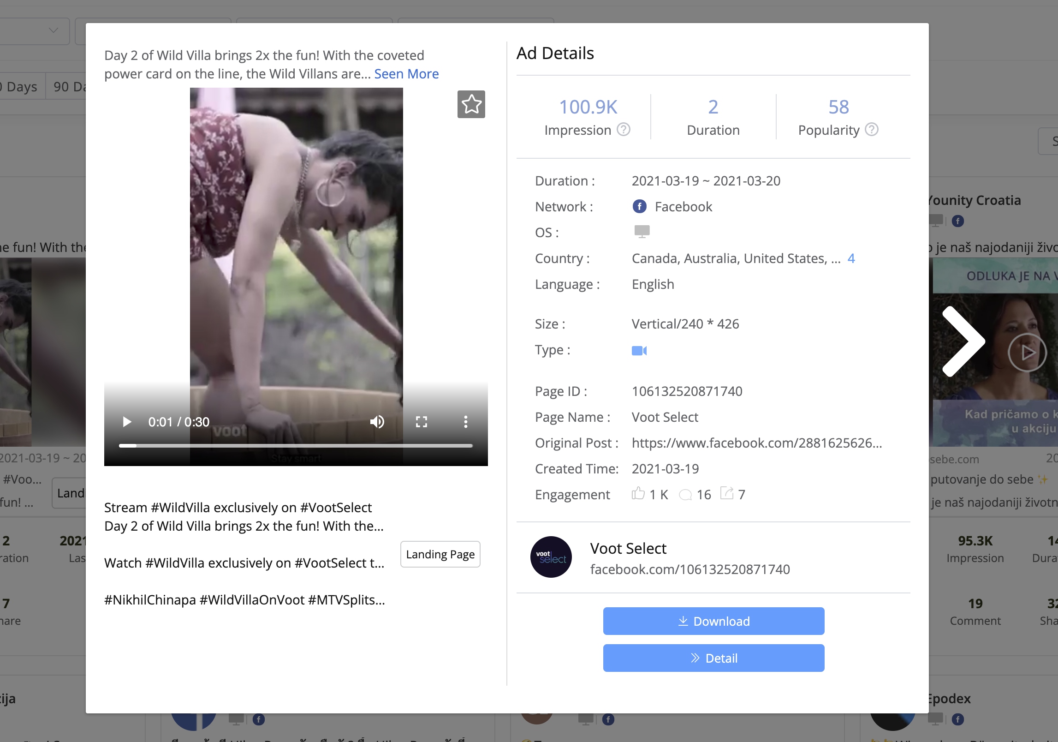Open dropdown chevron in the background filter bar
The image size is (1058, 742).
click(x=53, y=30)
